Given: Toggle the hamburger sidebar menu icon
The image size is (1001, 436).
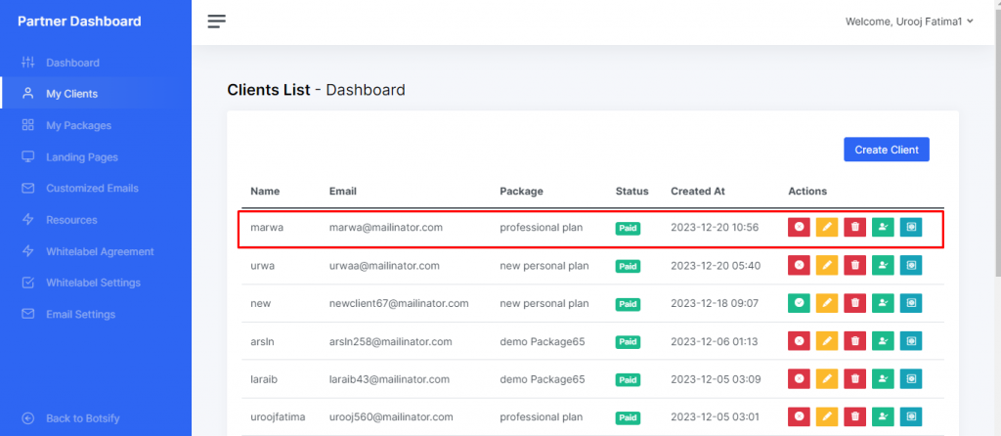Looking at the screenshot, I should pos(216,22).
